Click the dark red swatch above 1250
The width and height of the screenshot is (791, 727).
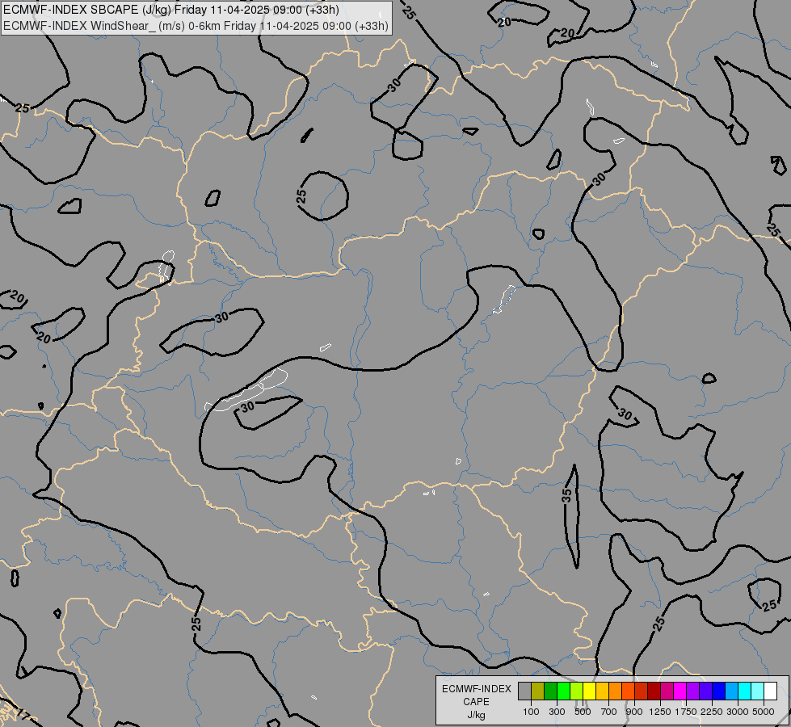(654, 691)
